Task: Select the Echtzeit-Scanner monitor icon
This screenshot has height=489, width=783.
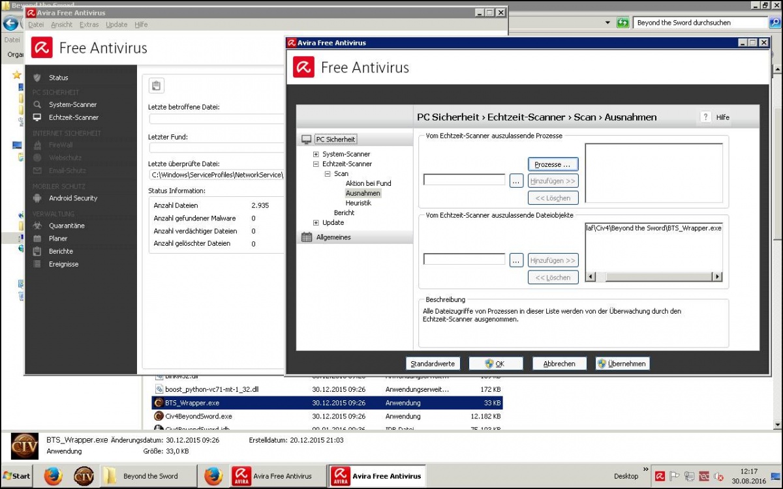Action: point(37,117)
